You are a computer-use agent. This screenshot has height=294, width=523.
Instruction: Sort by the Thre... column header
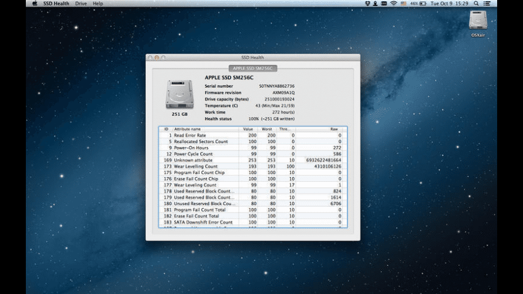click(286, 129)
